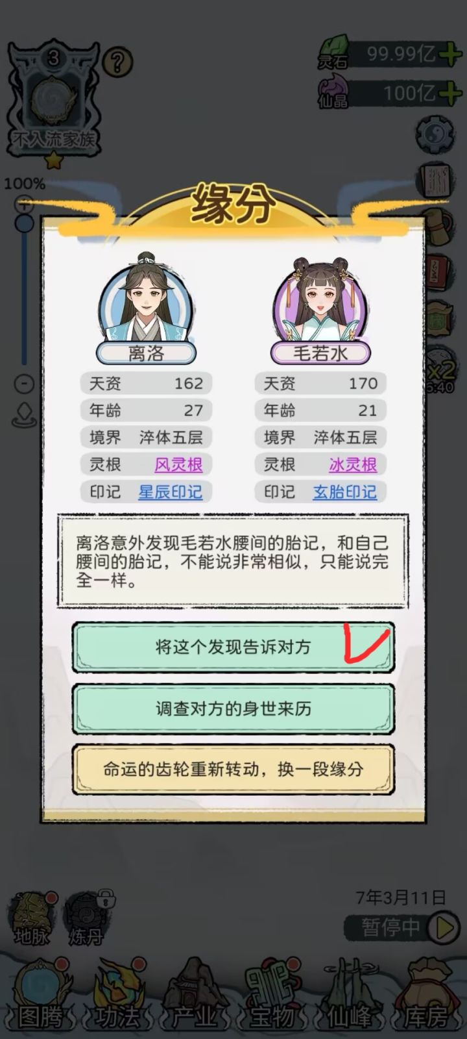Screen dimensions: 467x1039
Task: Open the 库房 tab
Action: (426, 998)
